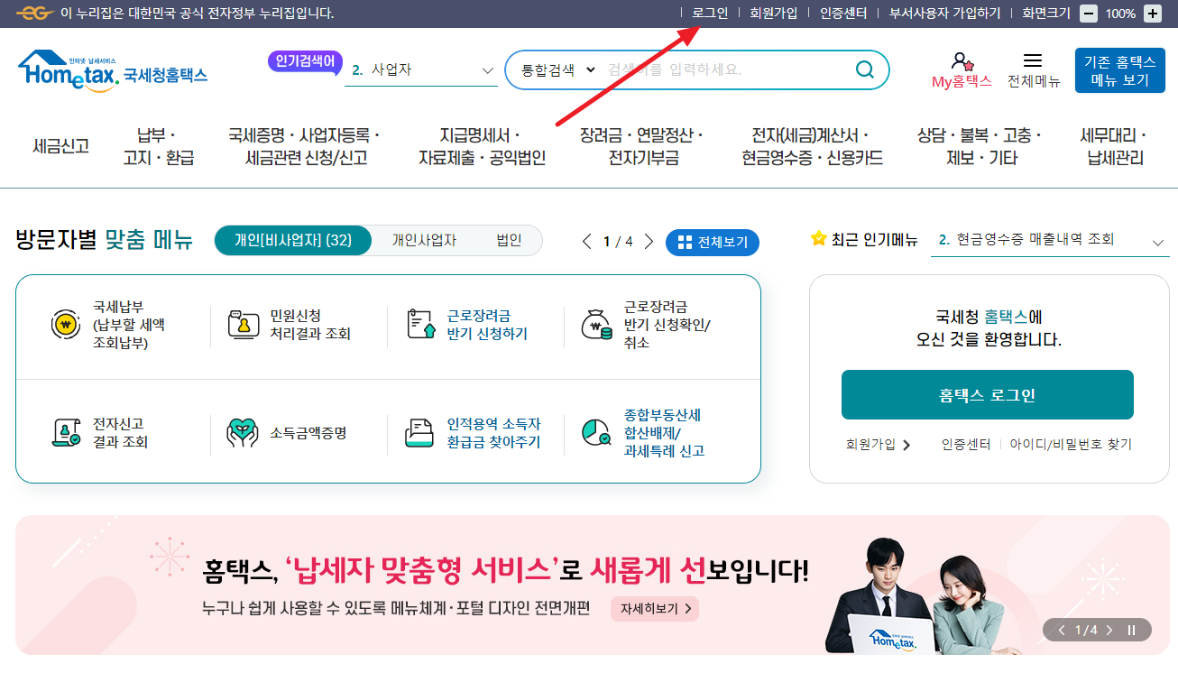Screen dimensions: 1178x673
Task: Click the 전체보기 grid button
Action: pos(713,243)
